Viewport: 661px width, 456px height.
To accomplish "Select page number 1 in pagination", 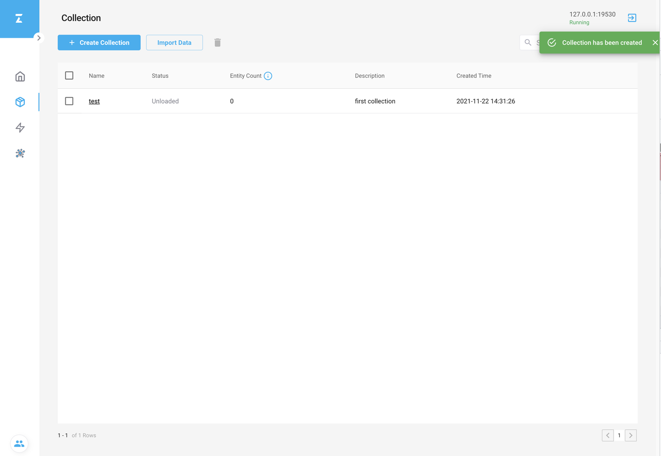I will click(x=619, y=435).
